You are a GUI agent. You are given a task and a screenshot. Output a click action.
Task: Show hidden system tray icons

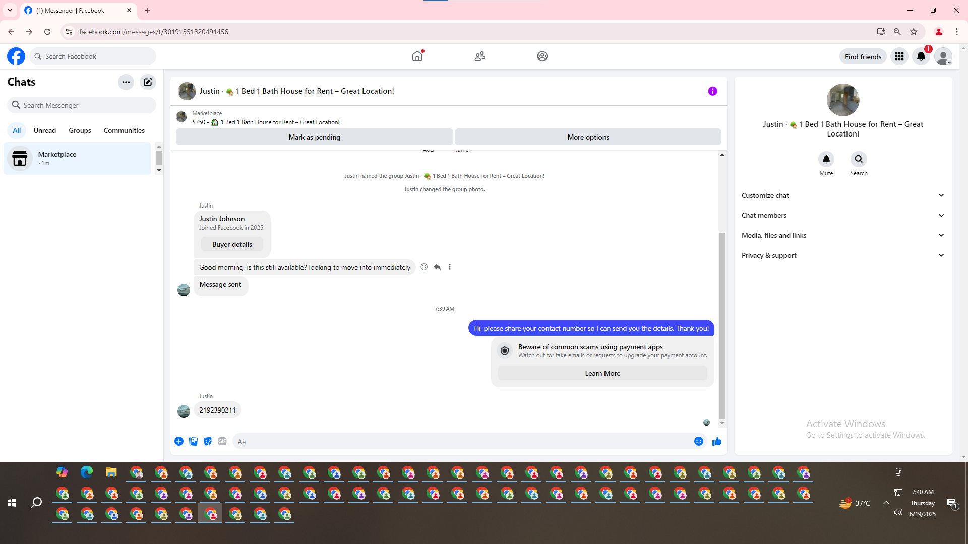pos(886,503)
